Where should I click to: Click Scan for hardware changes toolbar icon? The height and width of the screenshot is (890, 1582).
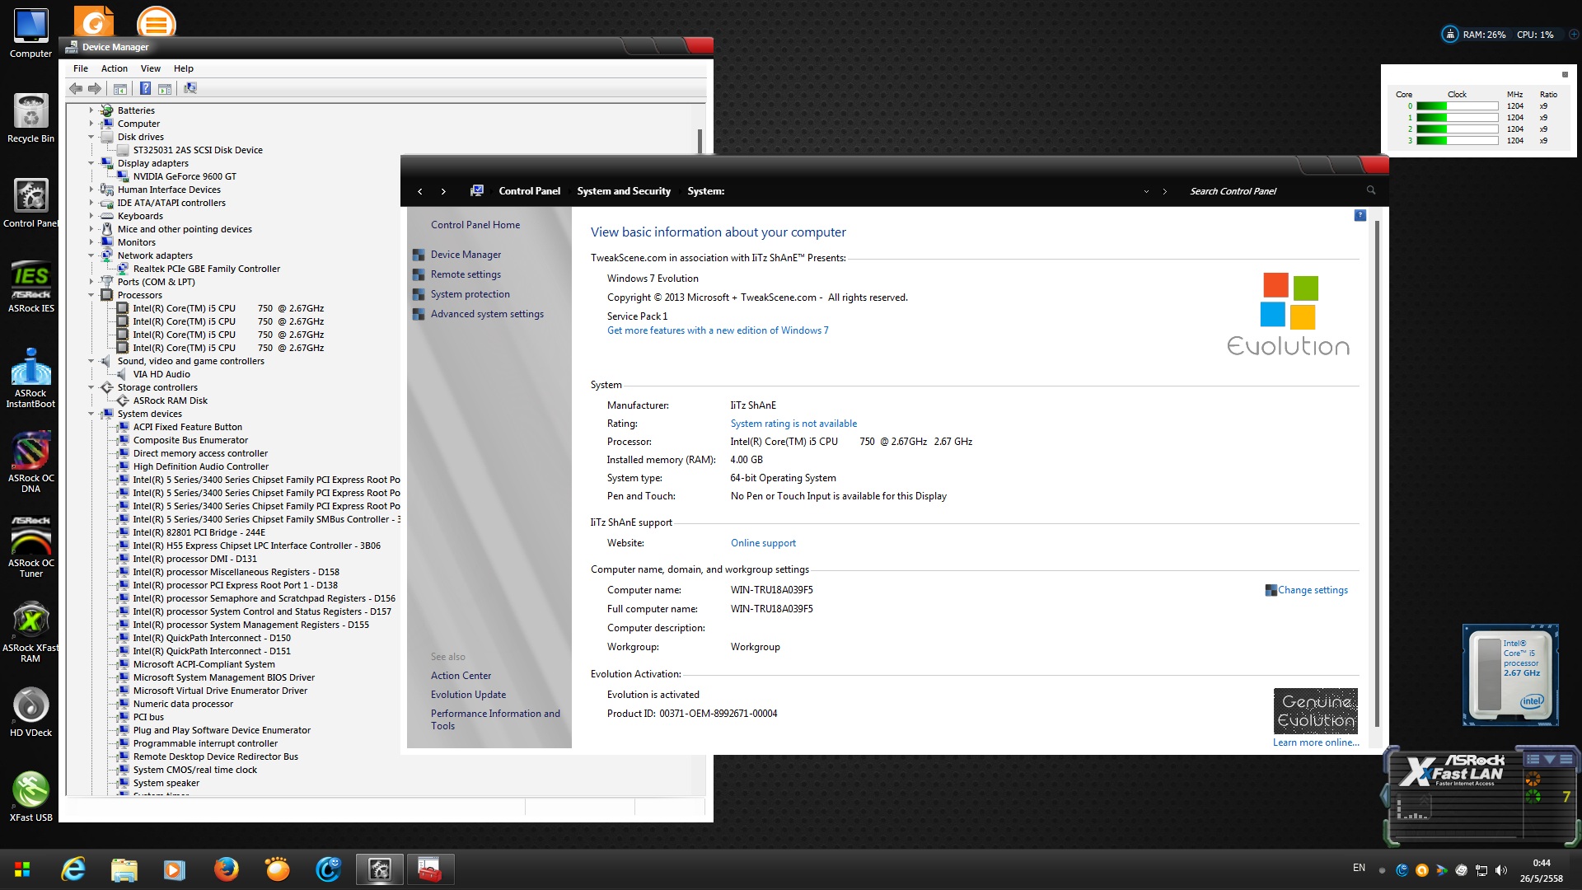190,88
